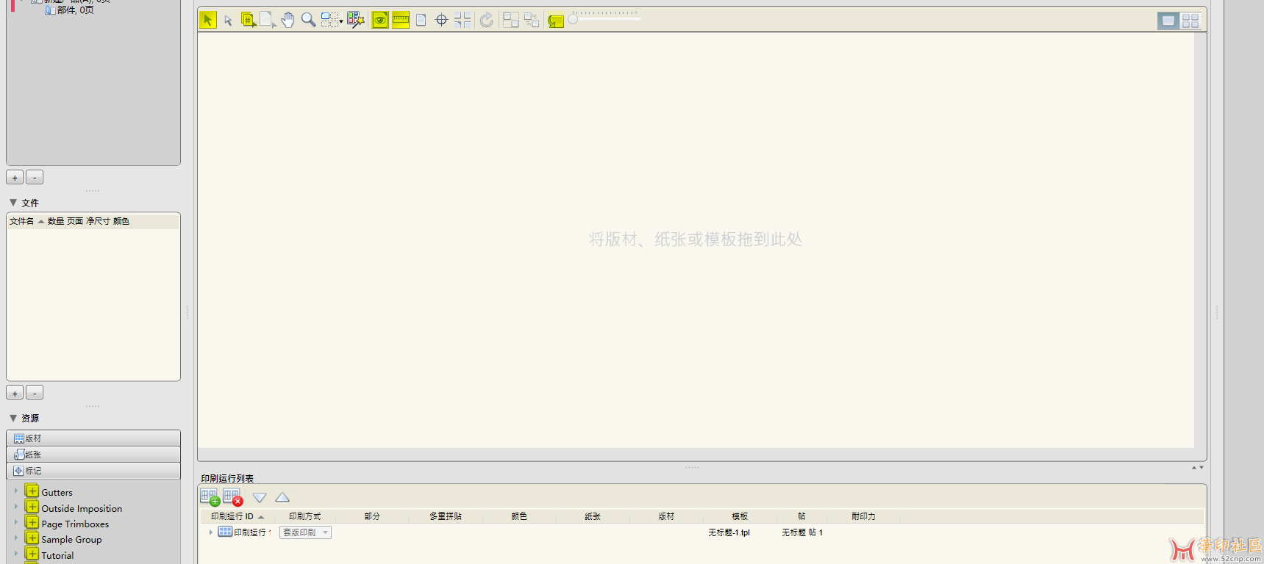
Task: Collapse the 资源 section
Action: (13, 418)
